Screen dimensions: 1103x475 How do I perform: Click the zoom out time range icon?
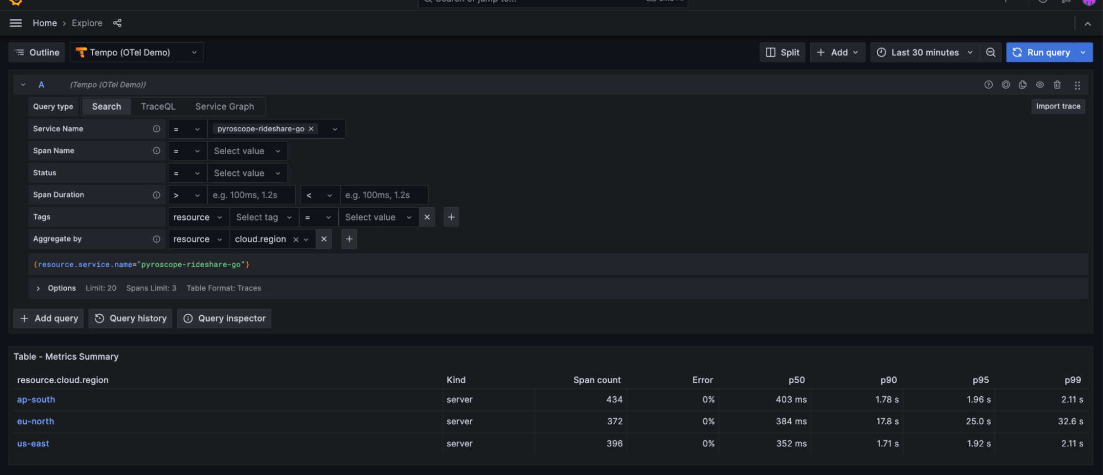(x=990, y=52)
